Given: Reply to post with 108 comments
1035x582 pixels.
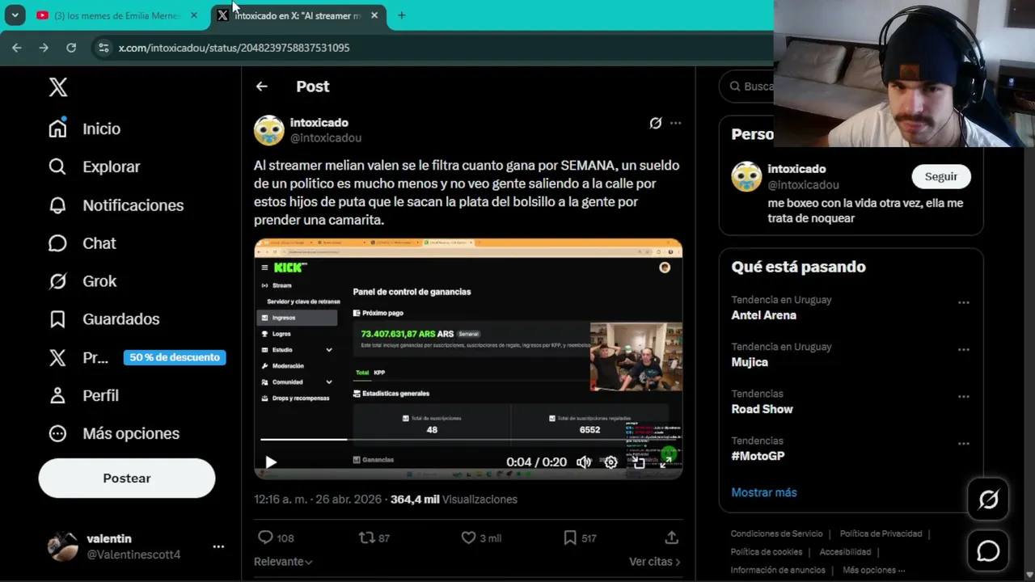Looking at the screenshot, I should [276, 538].
